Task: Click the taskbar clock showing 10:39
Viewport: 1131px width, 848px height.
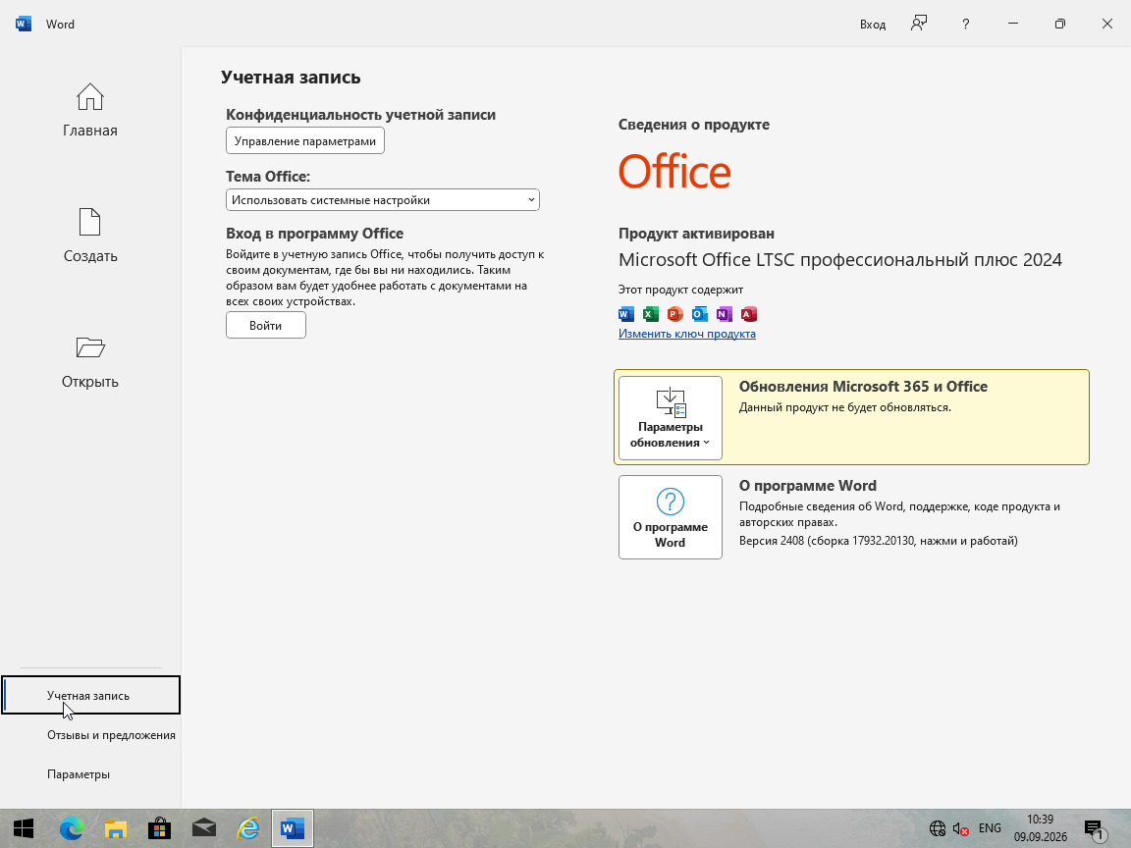Action: (x=1040, y=827)
